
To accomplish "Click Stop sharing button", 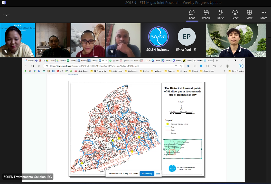I will click(147, 173).
